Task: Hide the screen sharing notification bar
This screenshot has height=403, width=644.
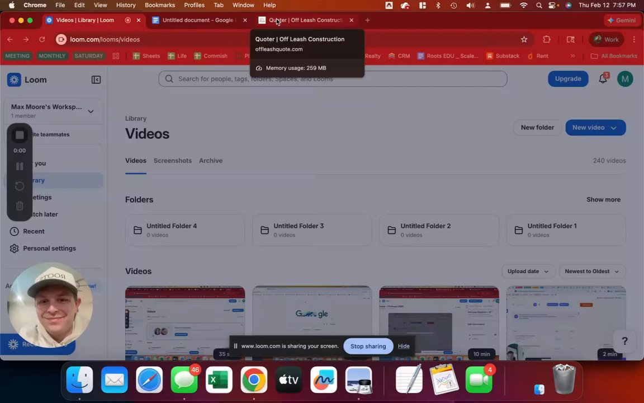Action: (x=403, y=346)
